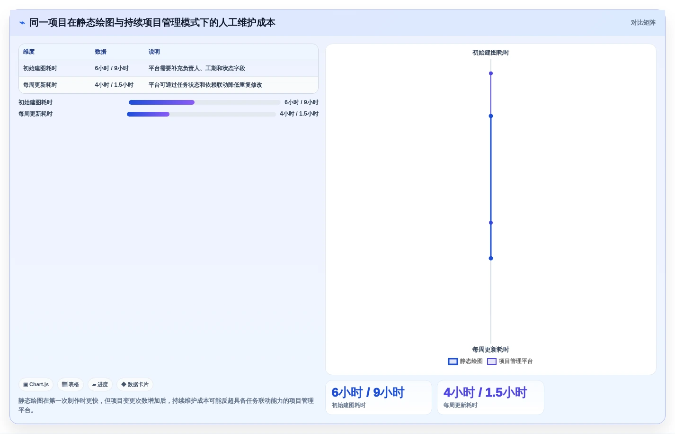Click text 平台可通过任务状态和依赖联动降低重复修改
Image resolution: width=675 pixels, height=434 pixels.
[x=205, y=85]
